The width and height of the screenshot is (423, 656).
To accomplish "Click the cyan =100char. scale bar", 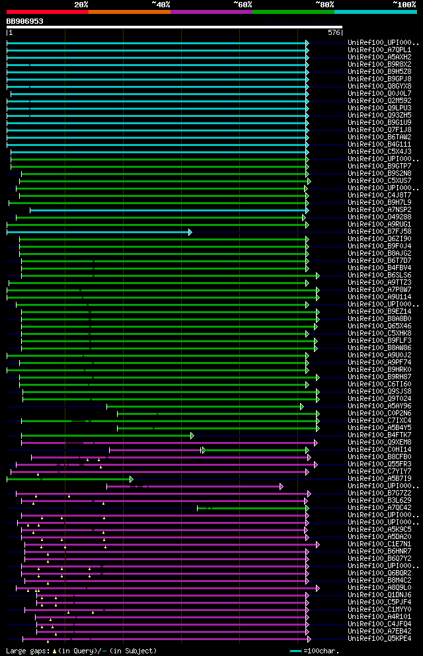I will 295,651.
